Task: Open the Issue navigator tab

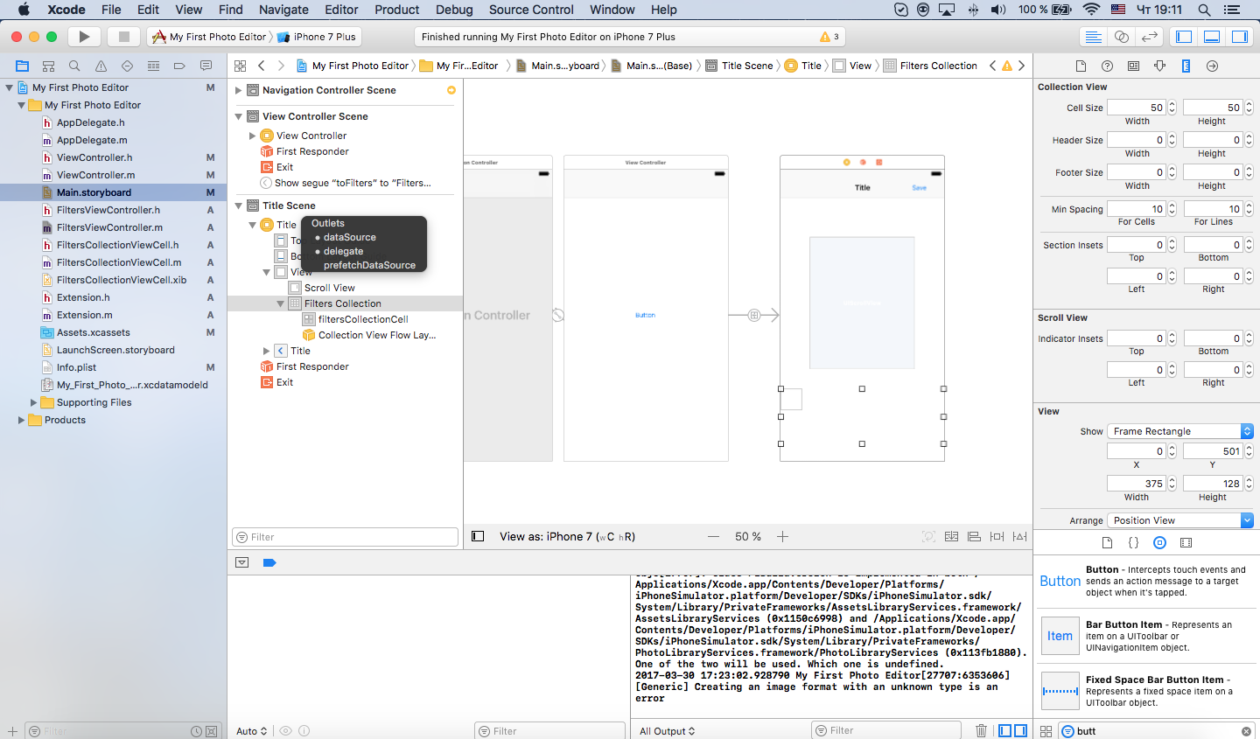Action: click(x=101, y=66)
